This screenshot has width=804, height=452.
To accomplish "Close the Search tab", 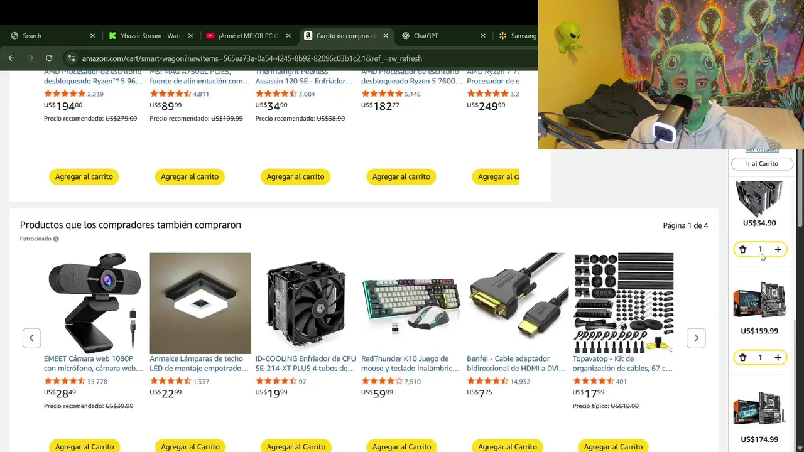I will (92, 36).
